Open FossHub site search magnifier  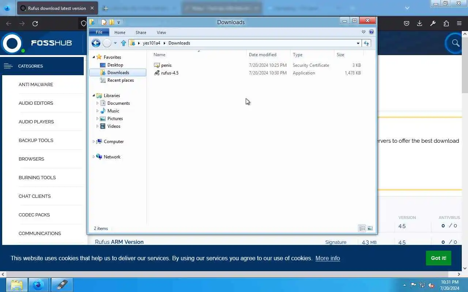coord(456,43)
